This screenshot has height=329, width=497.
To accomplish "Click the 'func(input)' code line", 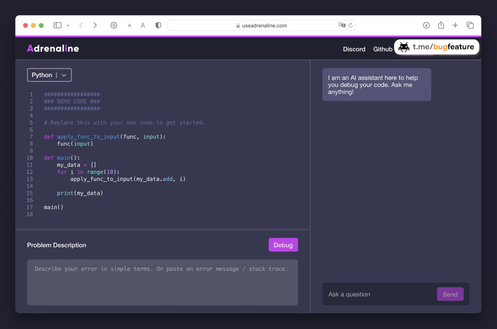I will pyautogui.click(x=75, y=144).
